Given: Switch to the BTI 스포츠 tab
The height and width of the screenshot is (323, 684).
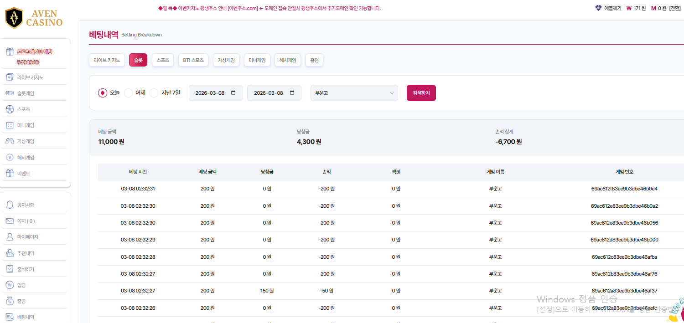Looking at the screenshot, I should coord(193,60).
